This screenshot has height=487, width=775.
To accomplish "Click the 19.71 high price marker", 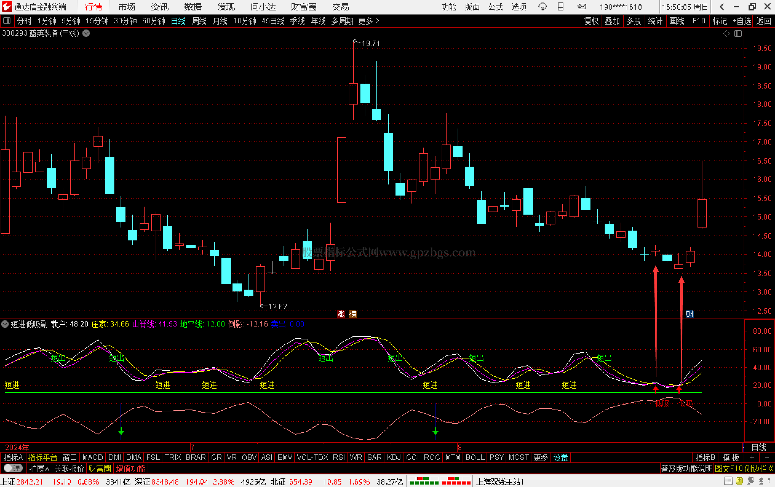I will point(371,43).
